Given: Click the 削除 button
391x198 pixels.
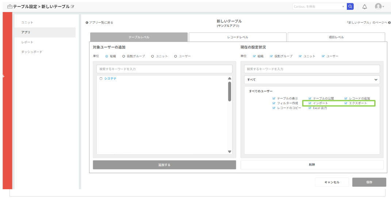Looking at the screenshot, I should 312,164.
